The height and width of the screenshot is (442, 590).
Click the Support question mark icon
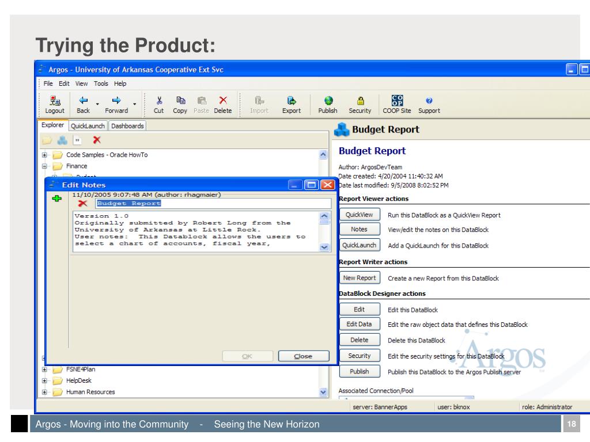pos(429,100)
